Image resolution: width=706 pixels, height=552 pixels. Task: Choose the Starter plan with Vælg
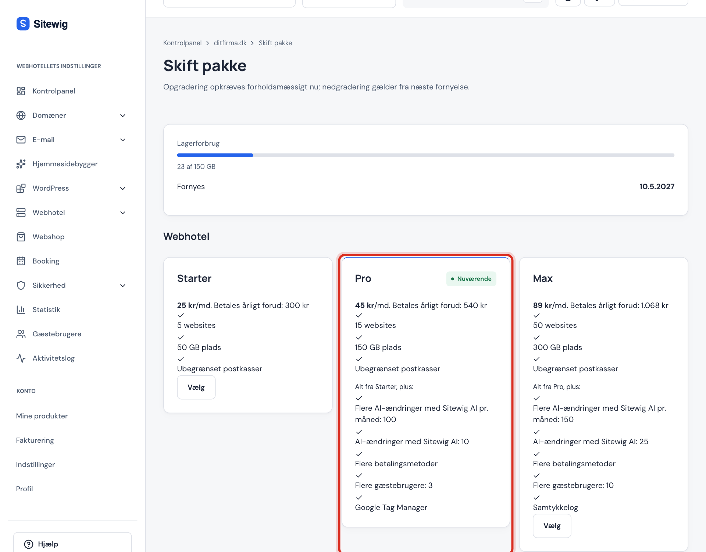pos(196,387)
